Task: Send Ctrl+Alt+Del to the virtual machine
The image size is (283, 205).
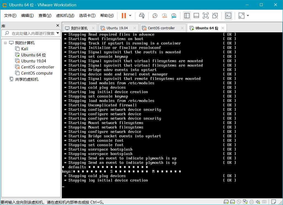Action: (142, 15)
